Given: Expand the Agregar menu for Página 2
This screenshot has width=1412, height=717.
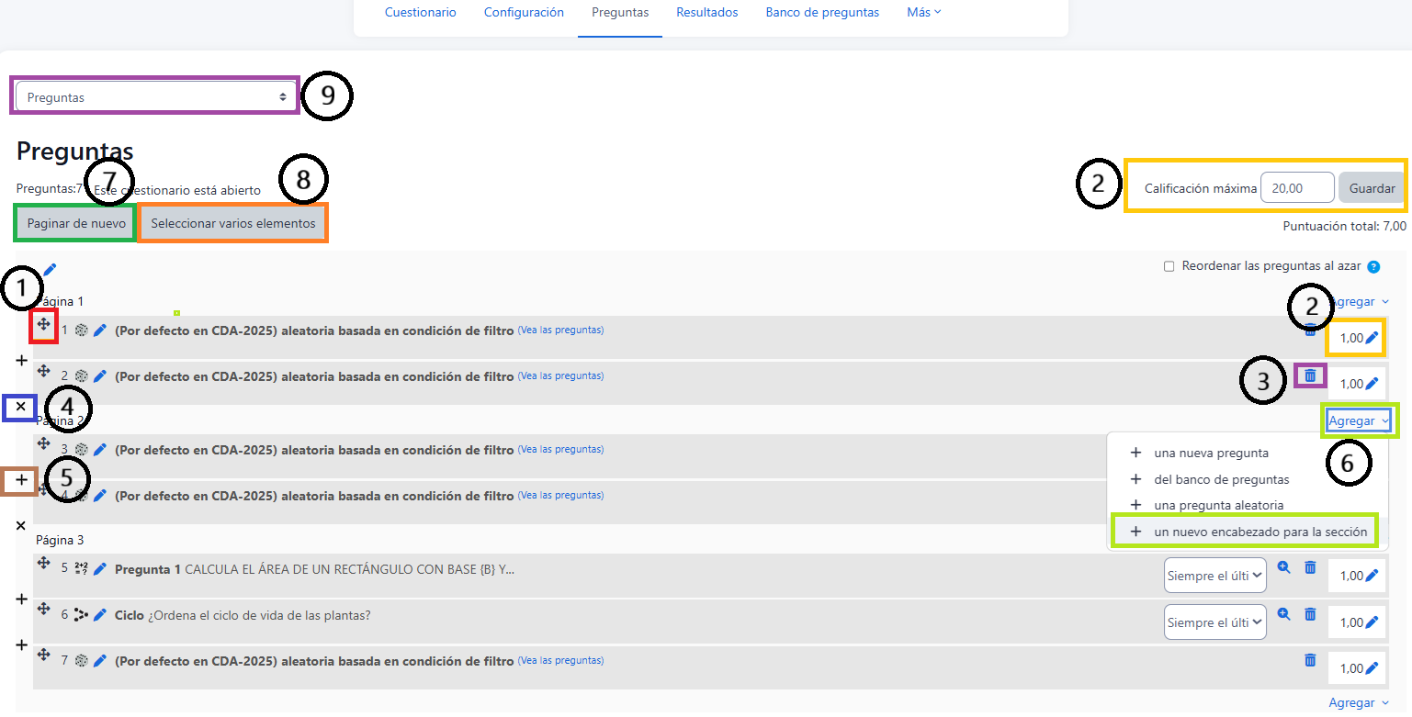Looking at the screenshot, I should [1359, 421].
